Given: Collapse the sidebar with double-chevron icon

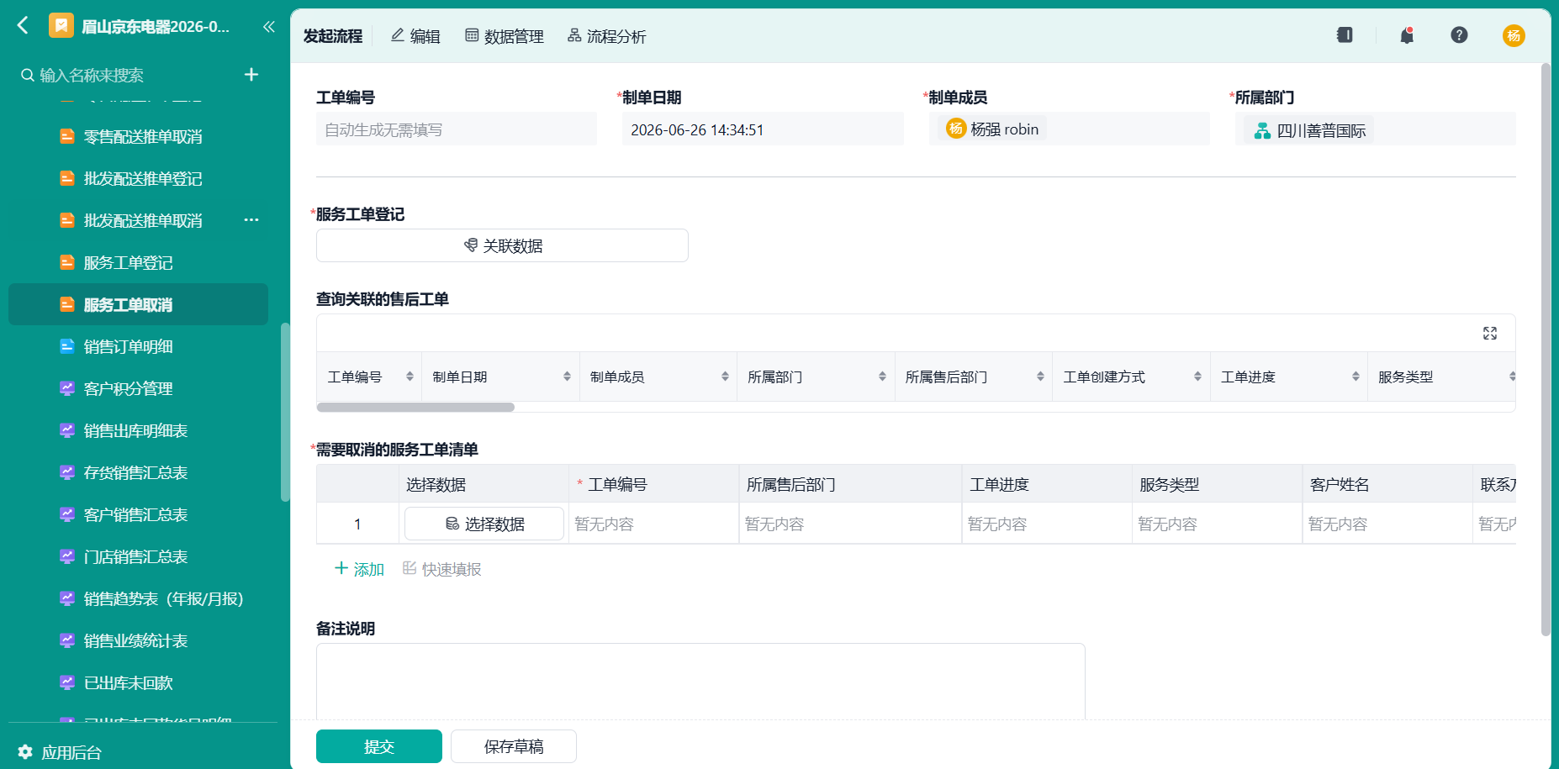Looking at the screenshot, I should (269, 27).
